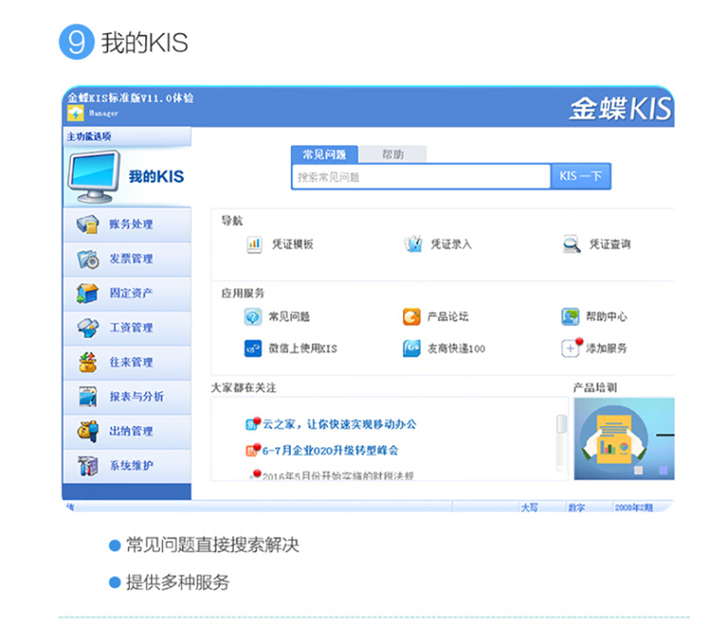
Task: Click the 出纳管理 sidebar label
Action: pyautogui.click(x=131, y=431)
